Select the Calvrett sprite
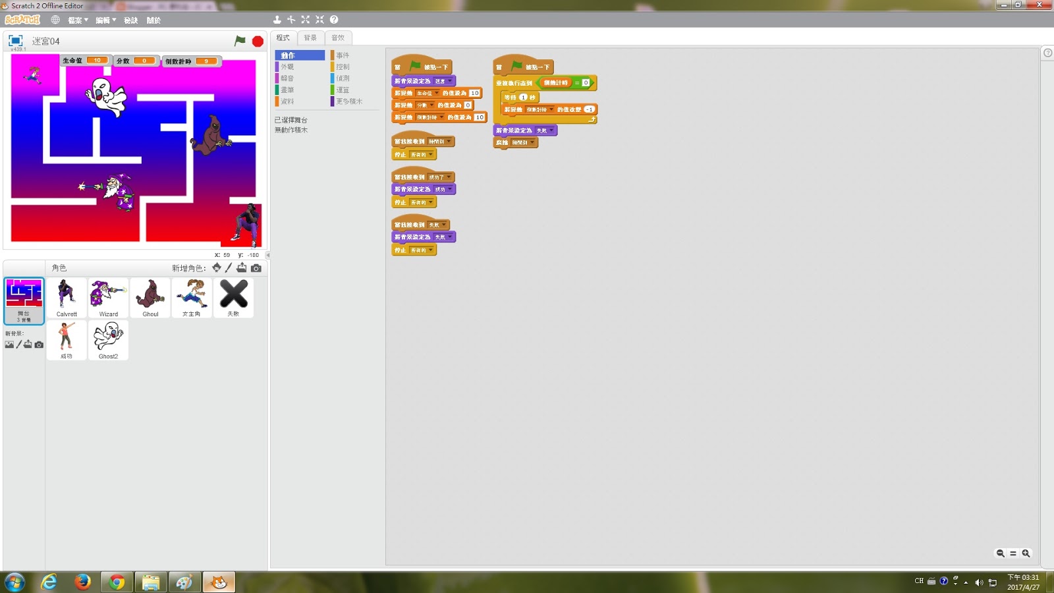Viewport: 1054px width, 593px height. click(67, 298)
